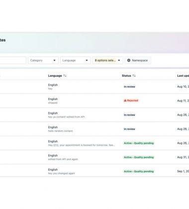The image size is (189, 209).
Task: Click the Language column header text
Action: (x=55, y=76)
